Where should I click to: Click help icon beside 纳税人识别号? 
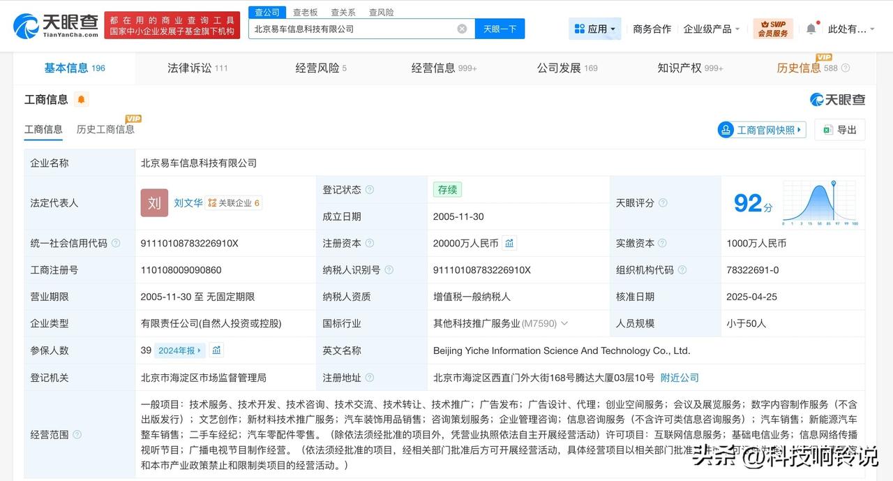(x=389, y=270)
